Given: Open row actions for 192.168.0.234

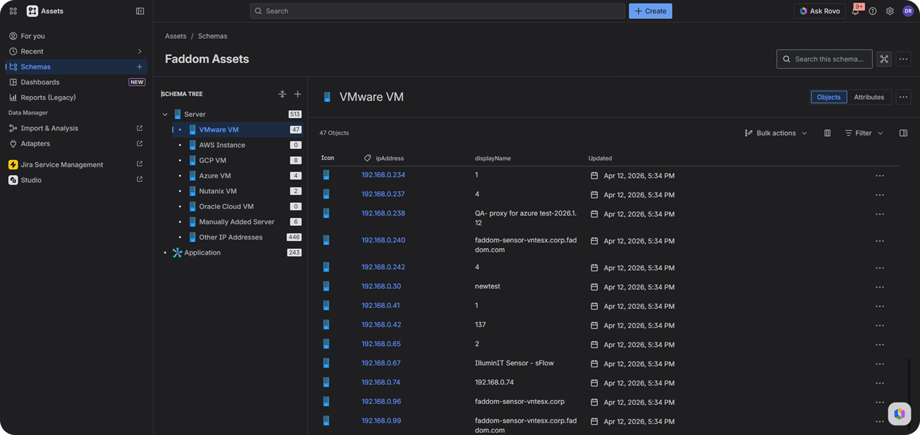Looking at the screenshot, I should click(879, 176).
